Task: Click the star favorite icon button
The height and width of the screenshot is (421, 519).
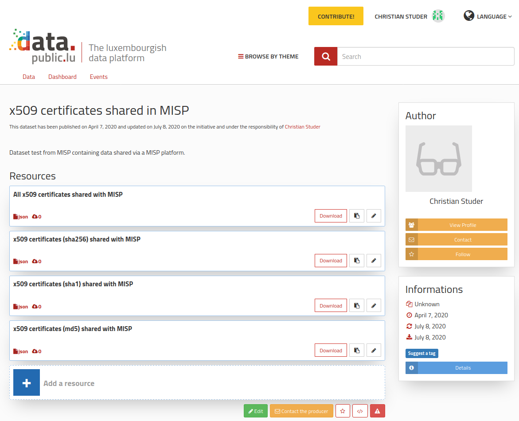Action: 343,411
